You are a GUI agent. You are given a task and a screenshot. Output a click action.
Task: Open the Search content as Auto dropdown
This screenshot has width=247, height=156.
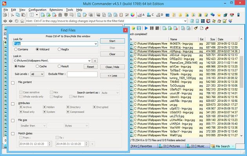tap(110, 93)
